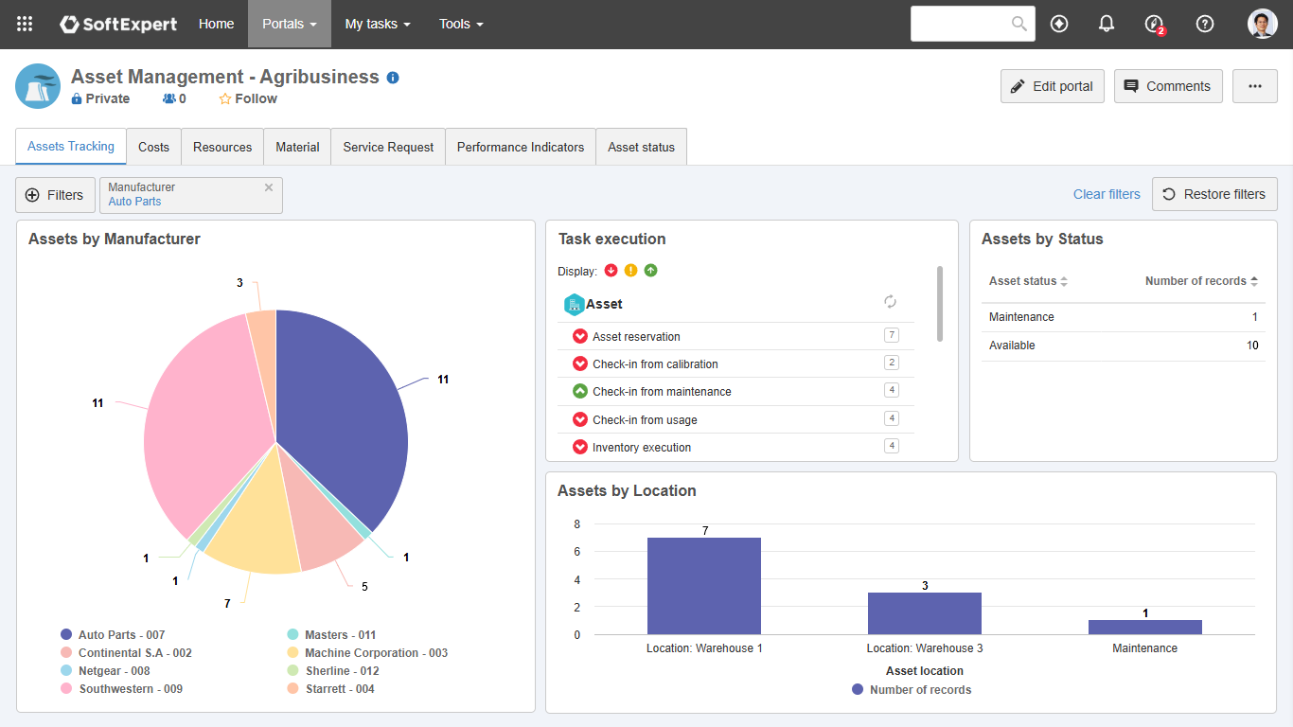Image resolution: width=1293 pixels, height=727 pixels.
Task: Open the My tasks dropdown menu
Action: pyautogui.click(x=378, y=24)
